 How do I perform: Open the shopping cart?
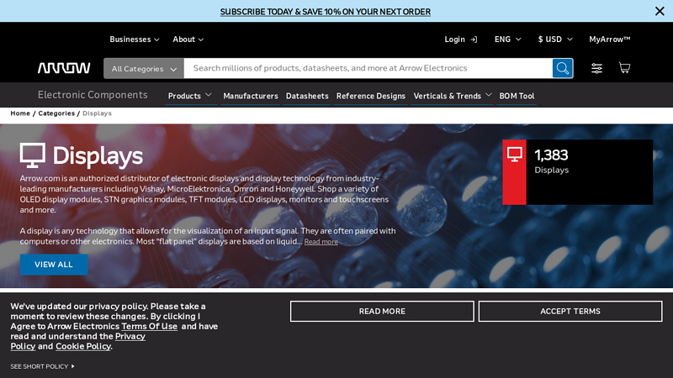pos(624,68)
